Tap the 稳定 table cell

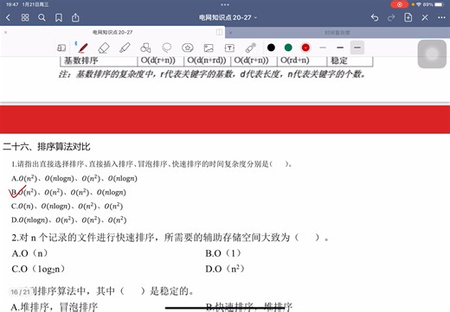point(350,60)
